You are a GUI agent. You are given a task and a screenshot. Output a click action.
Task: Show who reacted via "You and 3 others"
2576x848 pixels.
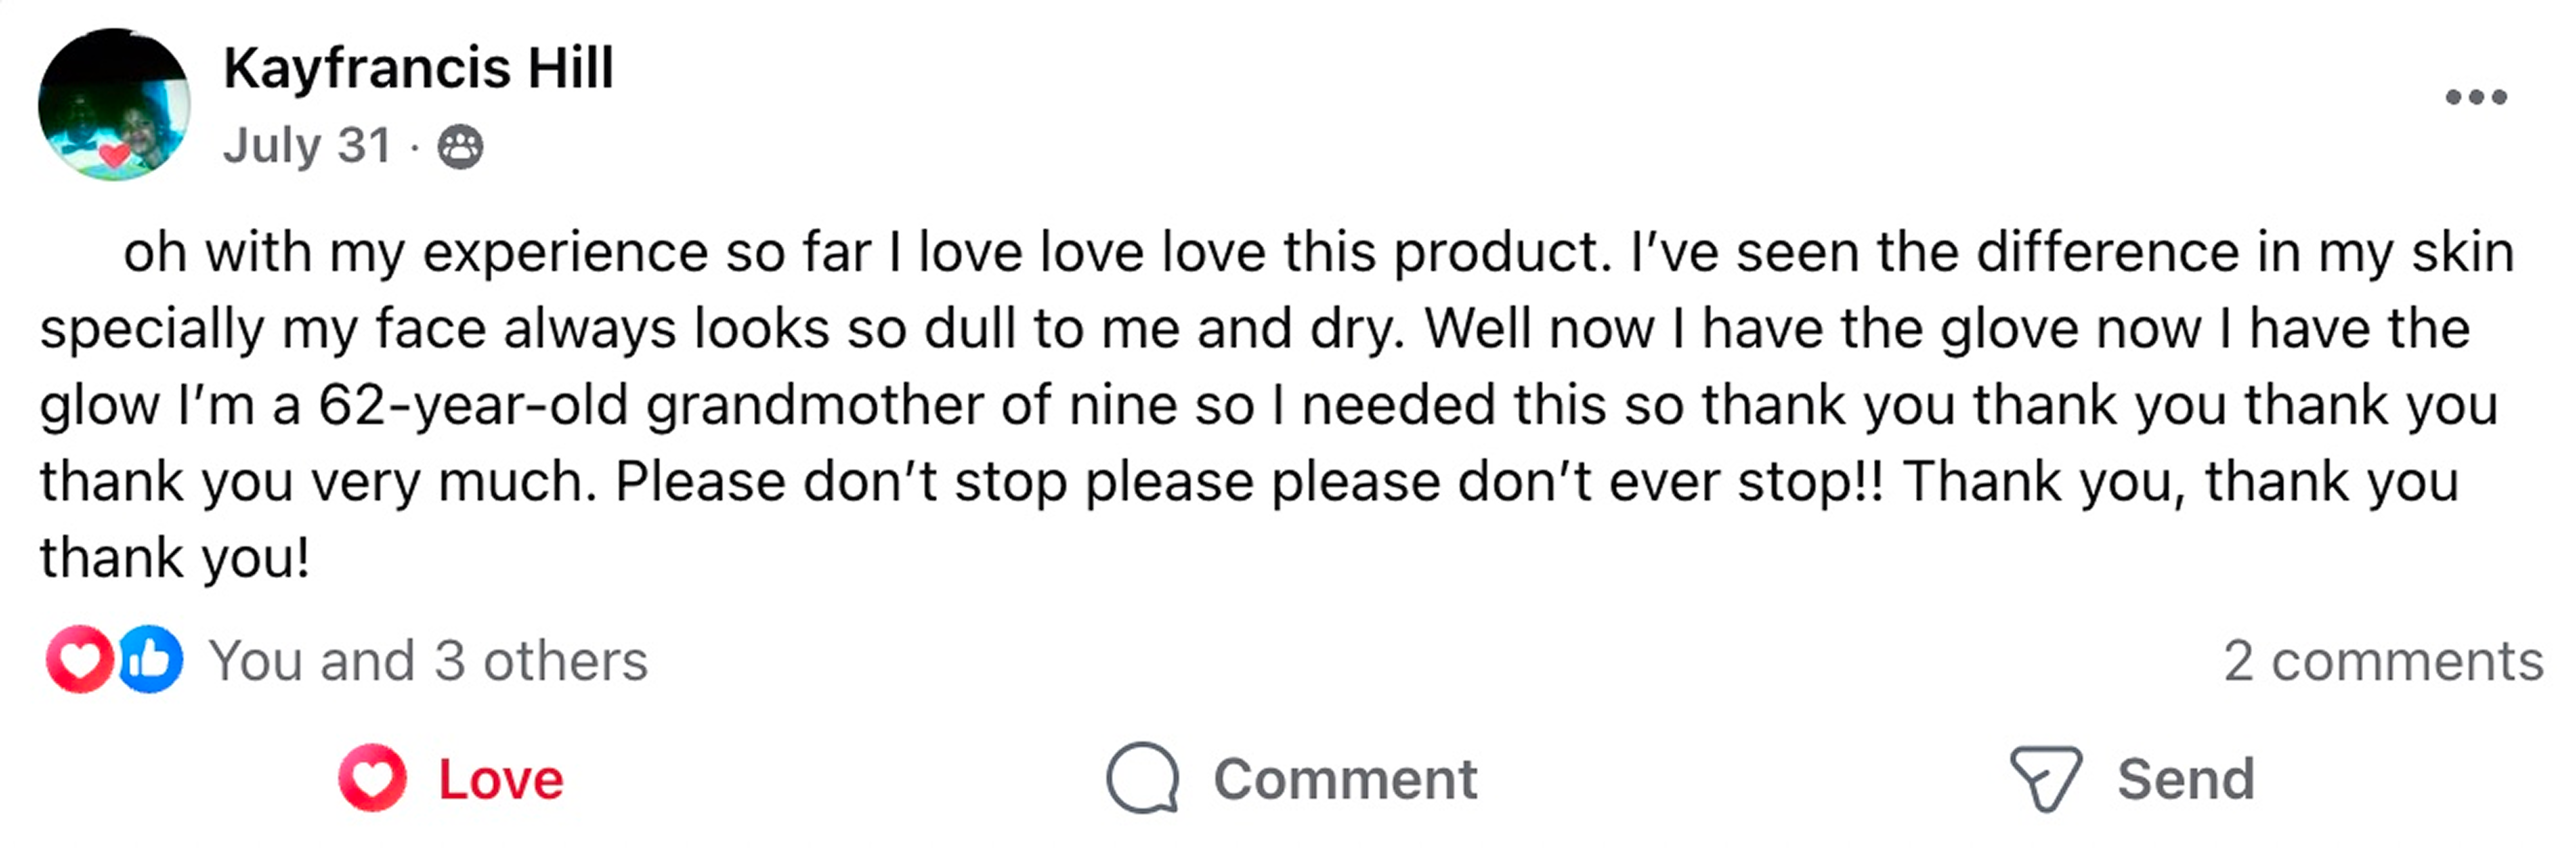(x=428, y=661)
